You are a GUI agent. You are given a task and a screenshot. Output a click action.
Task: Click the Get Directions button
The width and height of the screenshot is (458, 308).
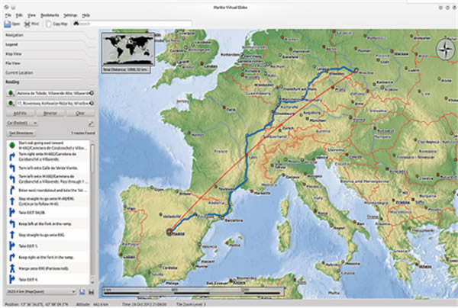pos(21,133)
